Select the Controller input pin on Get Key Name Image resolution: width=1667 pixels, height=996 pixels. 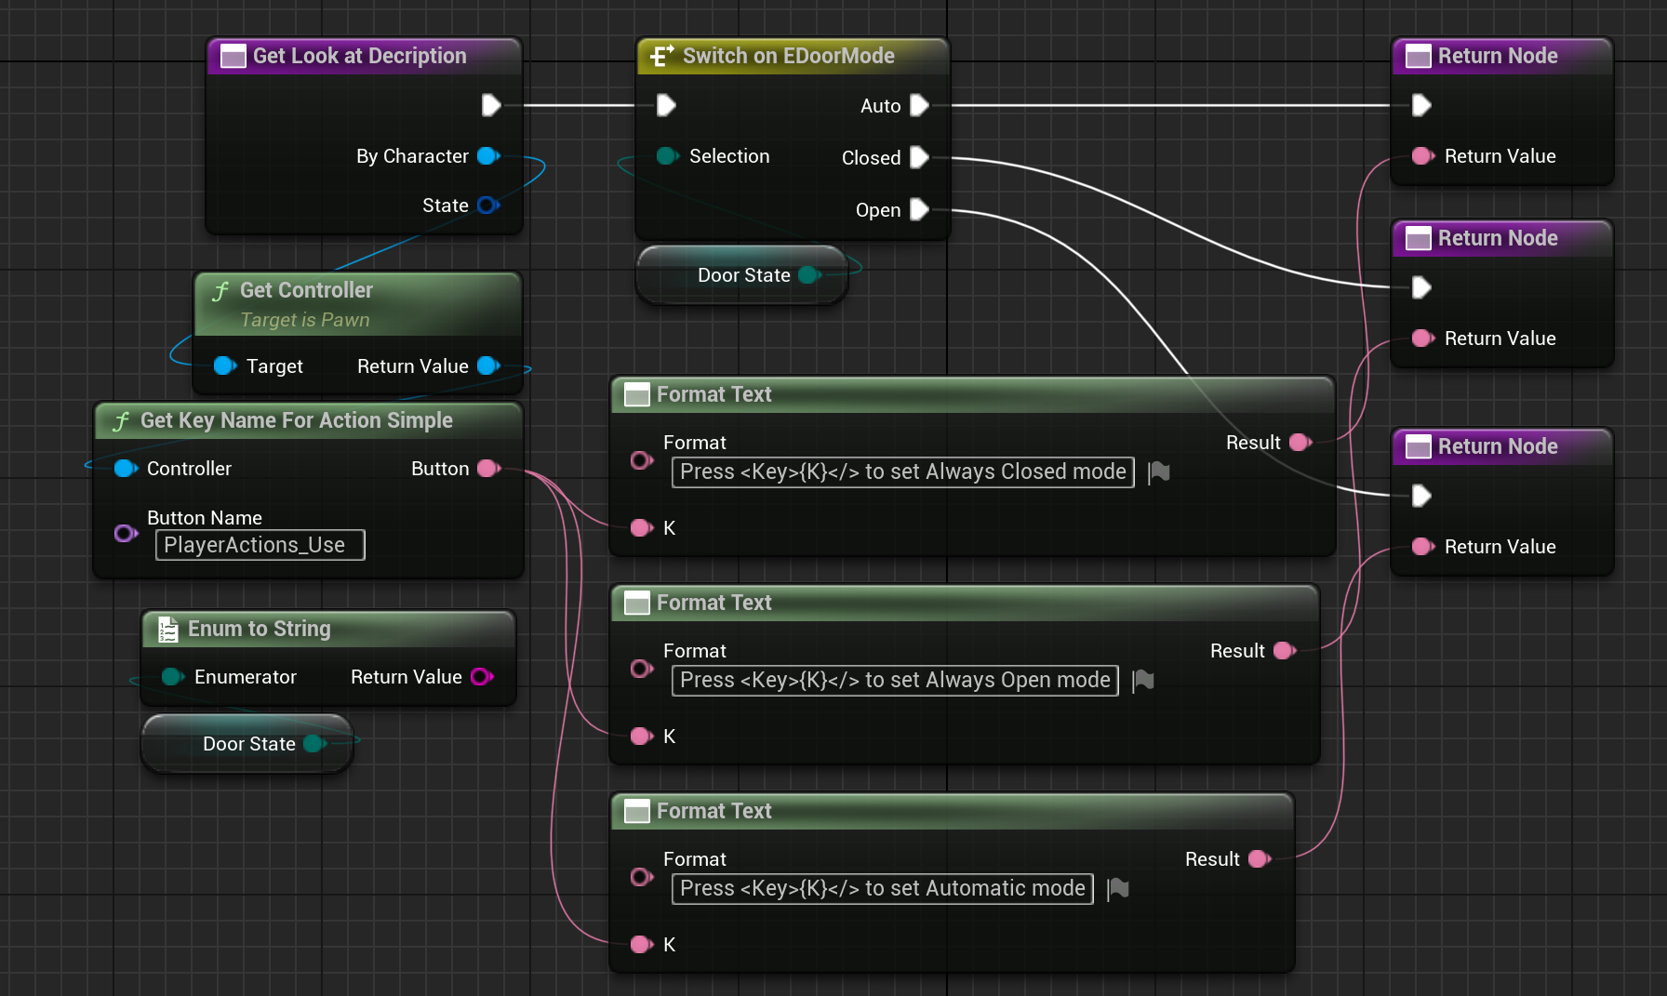[126, 469]
